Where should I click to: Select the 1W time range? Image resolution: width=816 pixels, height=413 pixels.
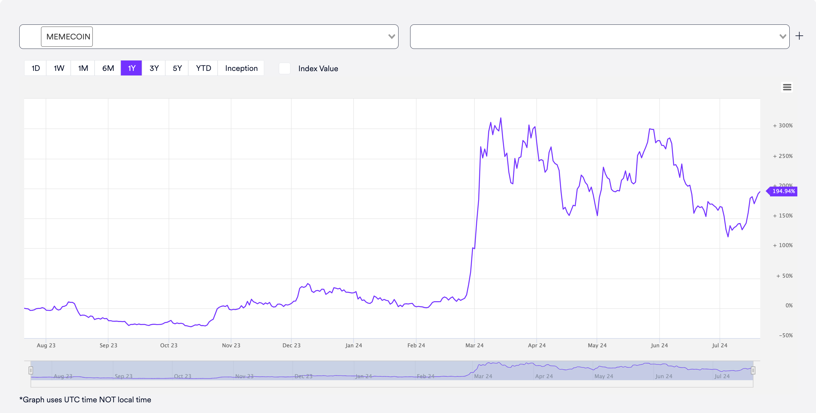click(x=58, y=68)
